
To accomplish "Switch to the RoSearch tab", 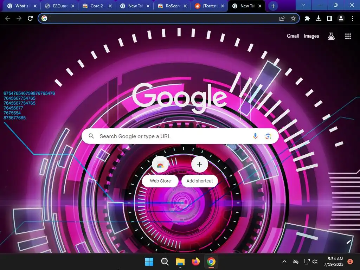I will pyautogui.click(x=173, y=6).
